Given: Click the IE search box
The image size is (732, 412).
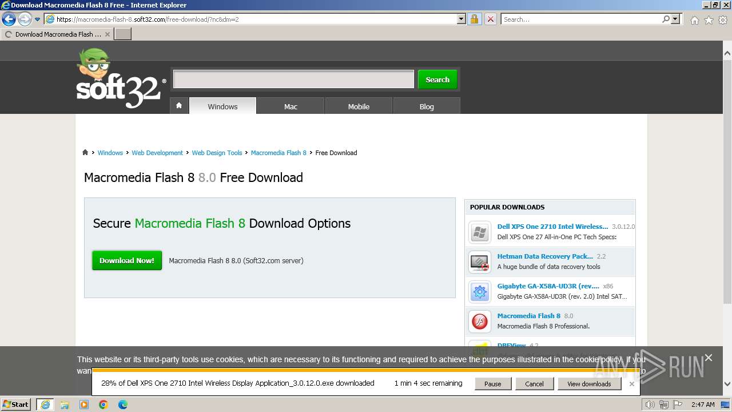Looking at the screenshot, I should click(580, 19).
